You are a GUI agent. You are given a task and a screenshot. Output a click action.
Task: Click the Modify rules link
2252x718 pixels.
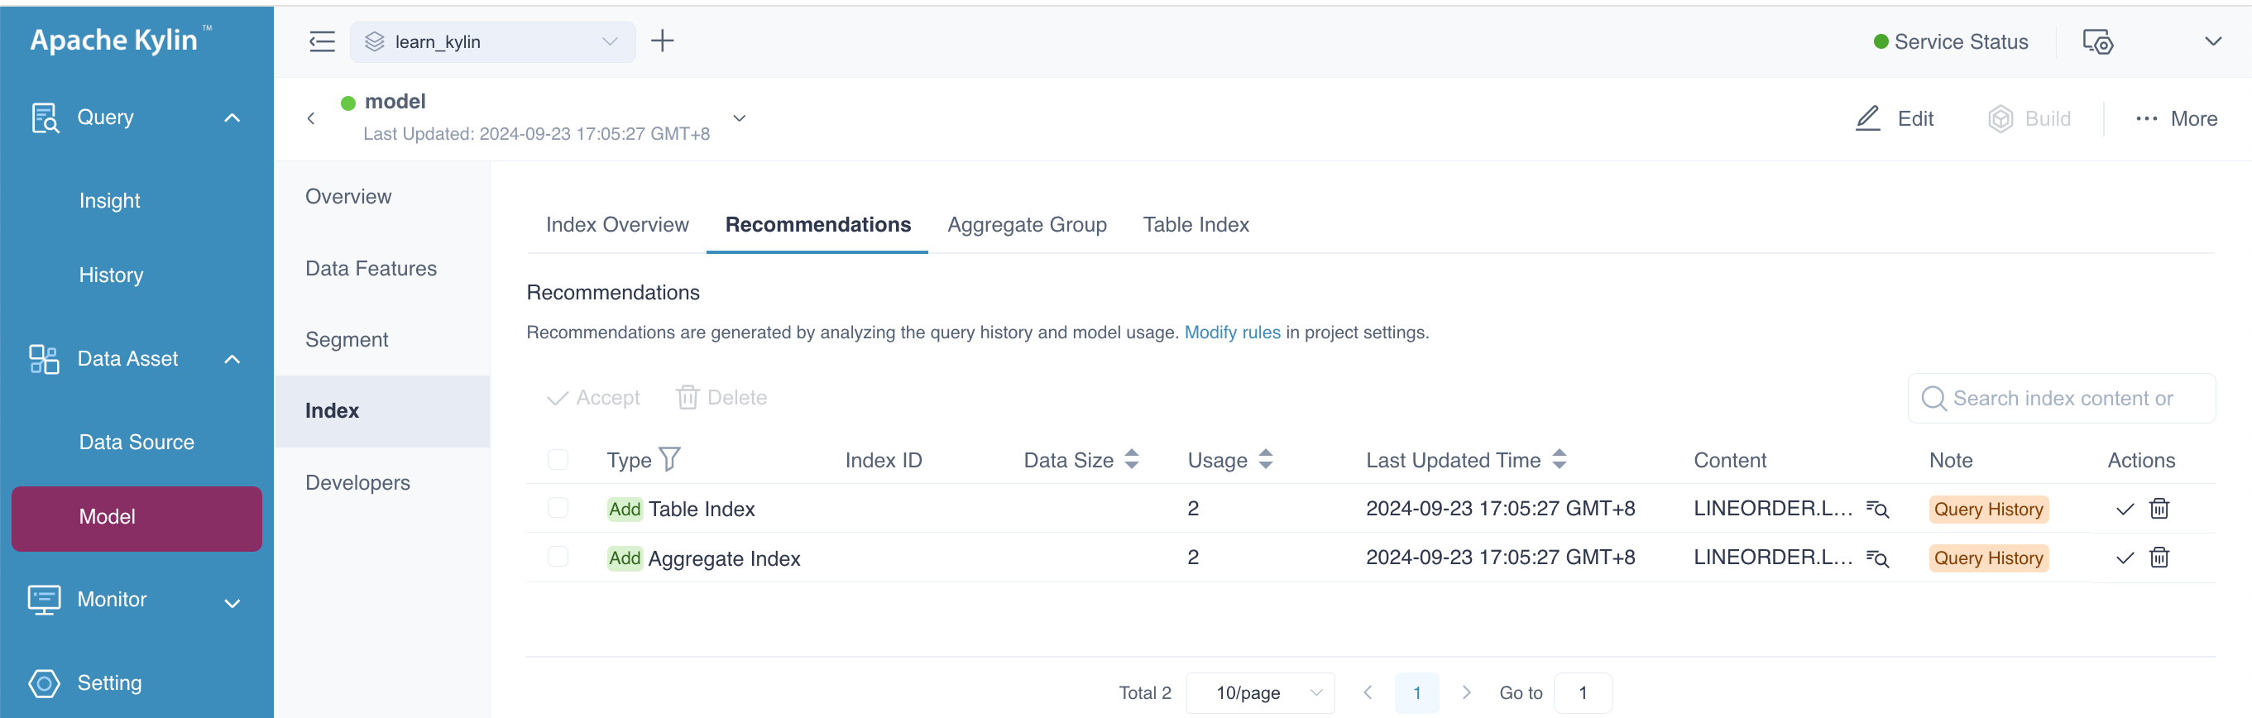[x=1231, y=333]
